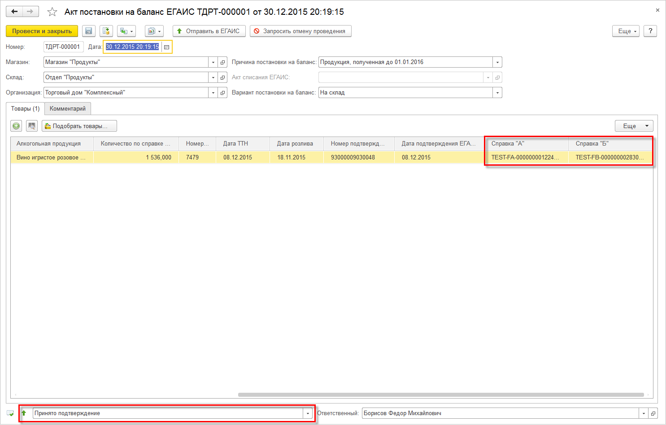Expand the Организация dropdown list
Viewport: 666px width, 425px height.
(213, 93)
